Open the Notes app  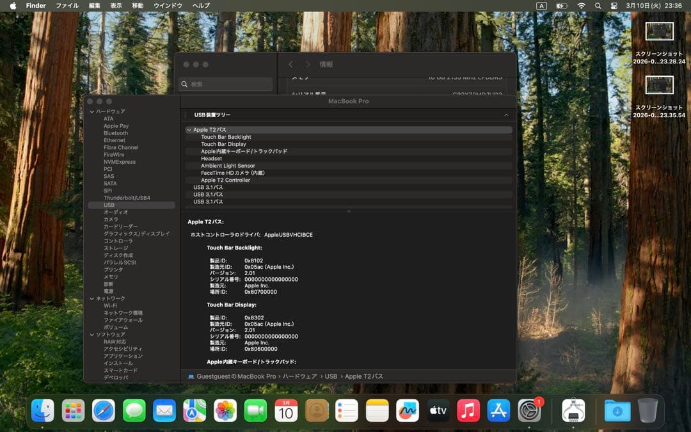377,410
